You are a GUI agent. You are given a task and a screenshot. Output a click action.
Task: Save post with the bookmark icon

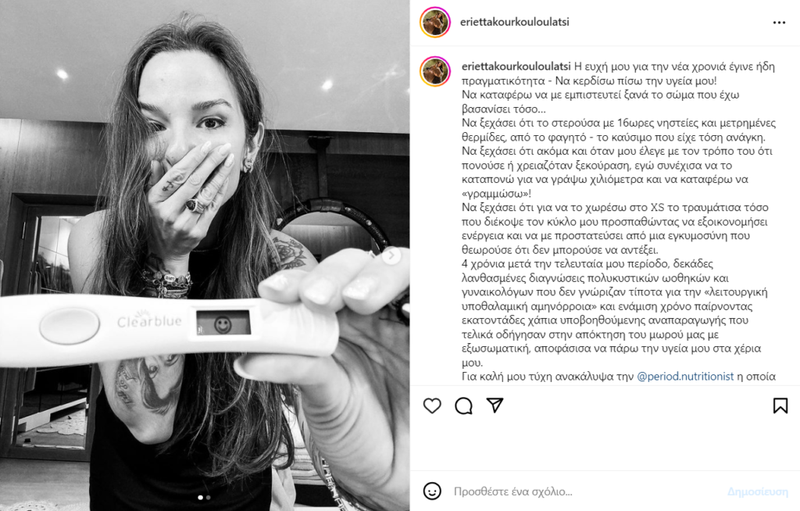(780, 406)
